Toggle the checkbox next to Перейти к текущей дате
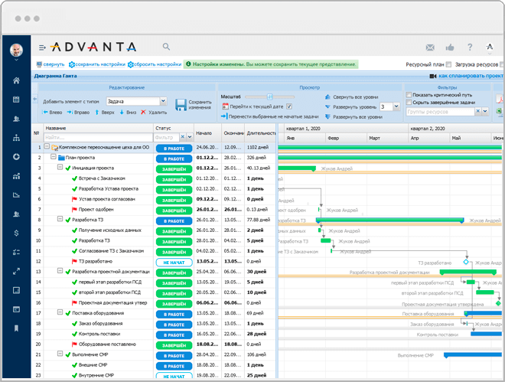 (x=289, y=106)
